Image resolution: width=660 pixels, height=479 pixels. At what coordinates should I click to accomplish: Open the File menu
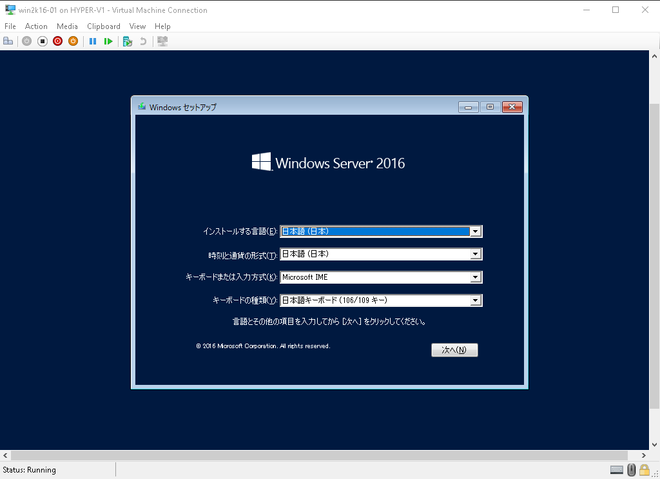click(10, 26)
